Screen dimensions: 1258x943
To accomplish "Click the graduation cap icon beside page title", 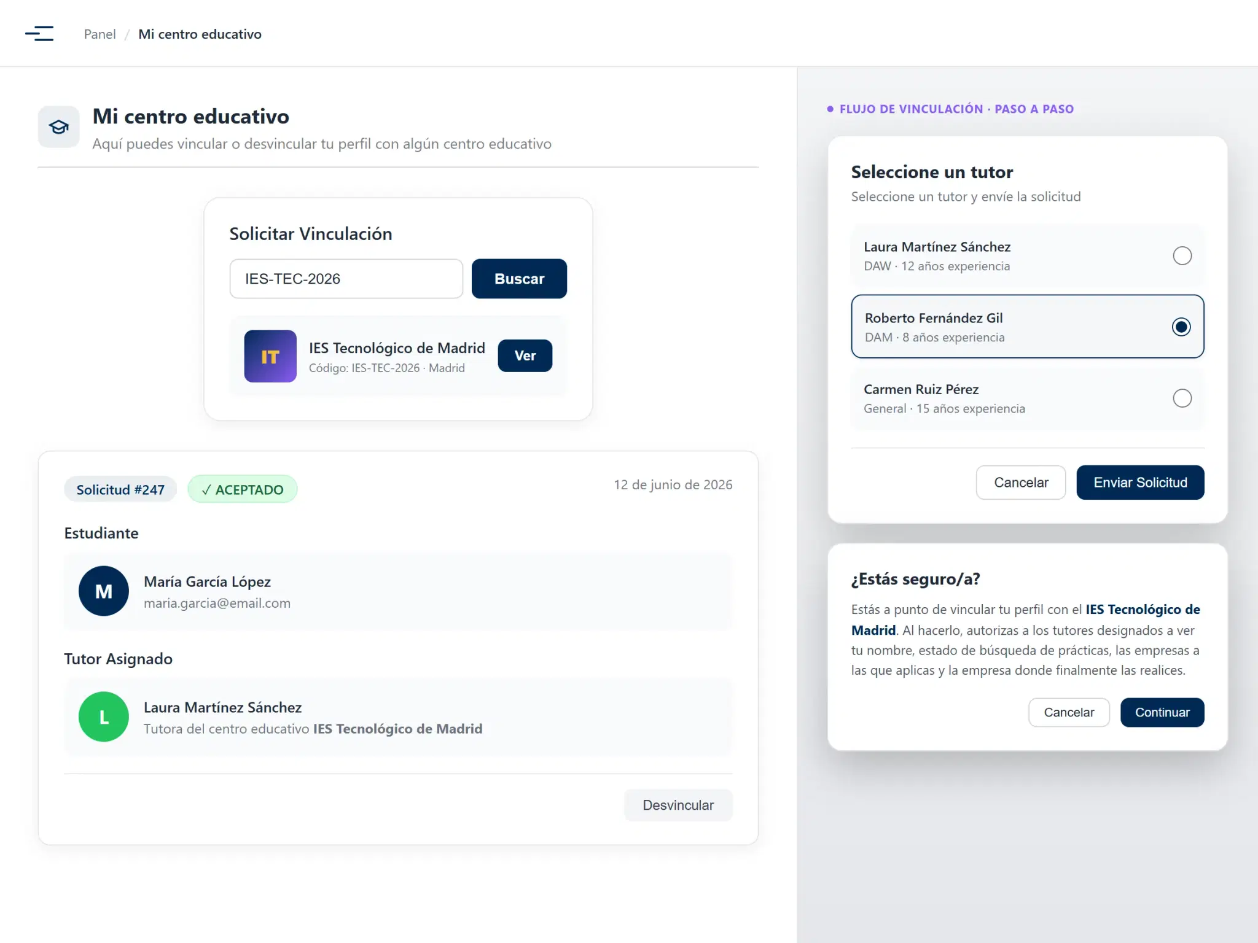I will pos(59,127).
